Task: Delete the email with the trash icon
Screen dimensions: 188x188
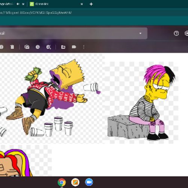Action: coord(12,47)
